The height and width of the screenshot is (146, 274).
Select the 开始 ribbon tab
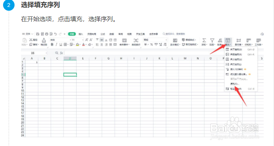72,34
